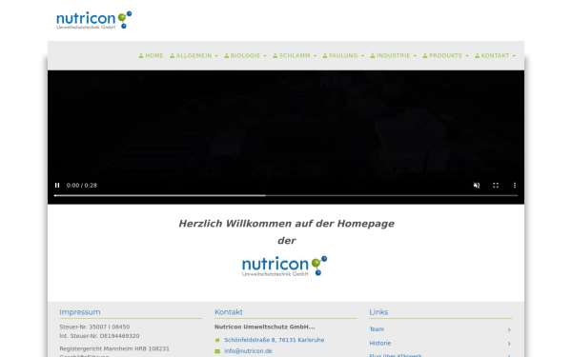Seek on the video progress bar

click(286, 195)
